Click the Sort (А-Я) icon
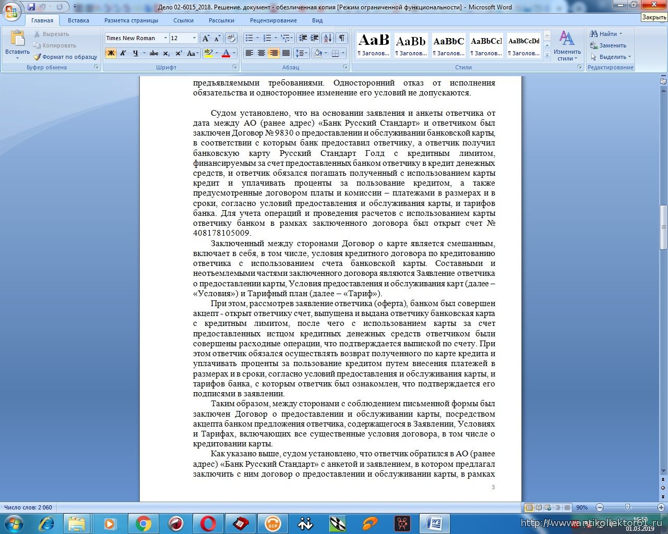668x534 pixels. pyautogui.click(x=328, y=38)
